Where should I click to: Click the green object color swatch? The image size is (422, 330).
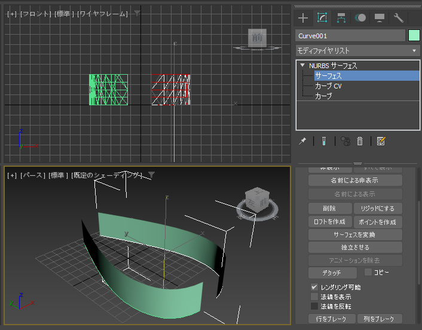414,36
